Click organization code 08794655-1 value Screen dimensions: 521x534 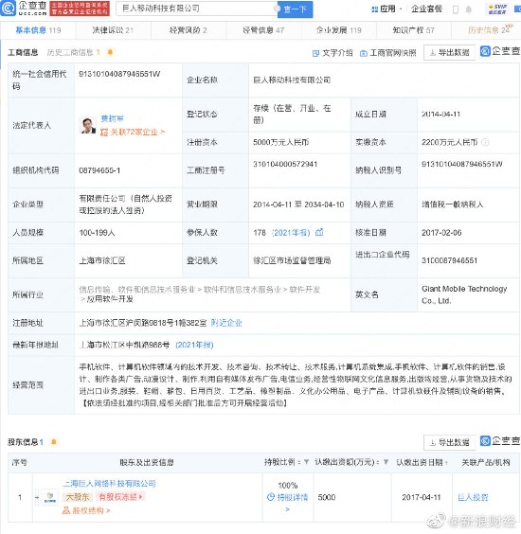99,170
